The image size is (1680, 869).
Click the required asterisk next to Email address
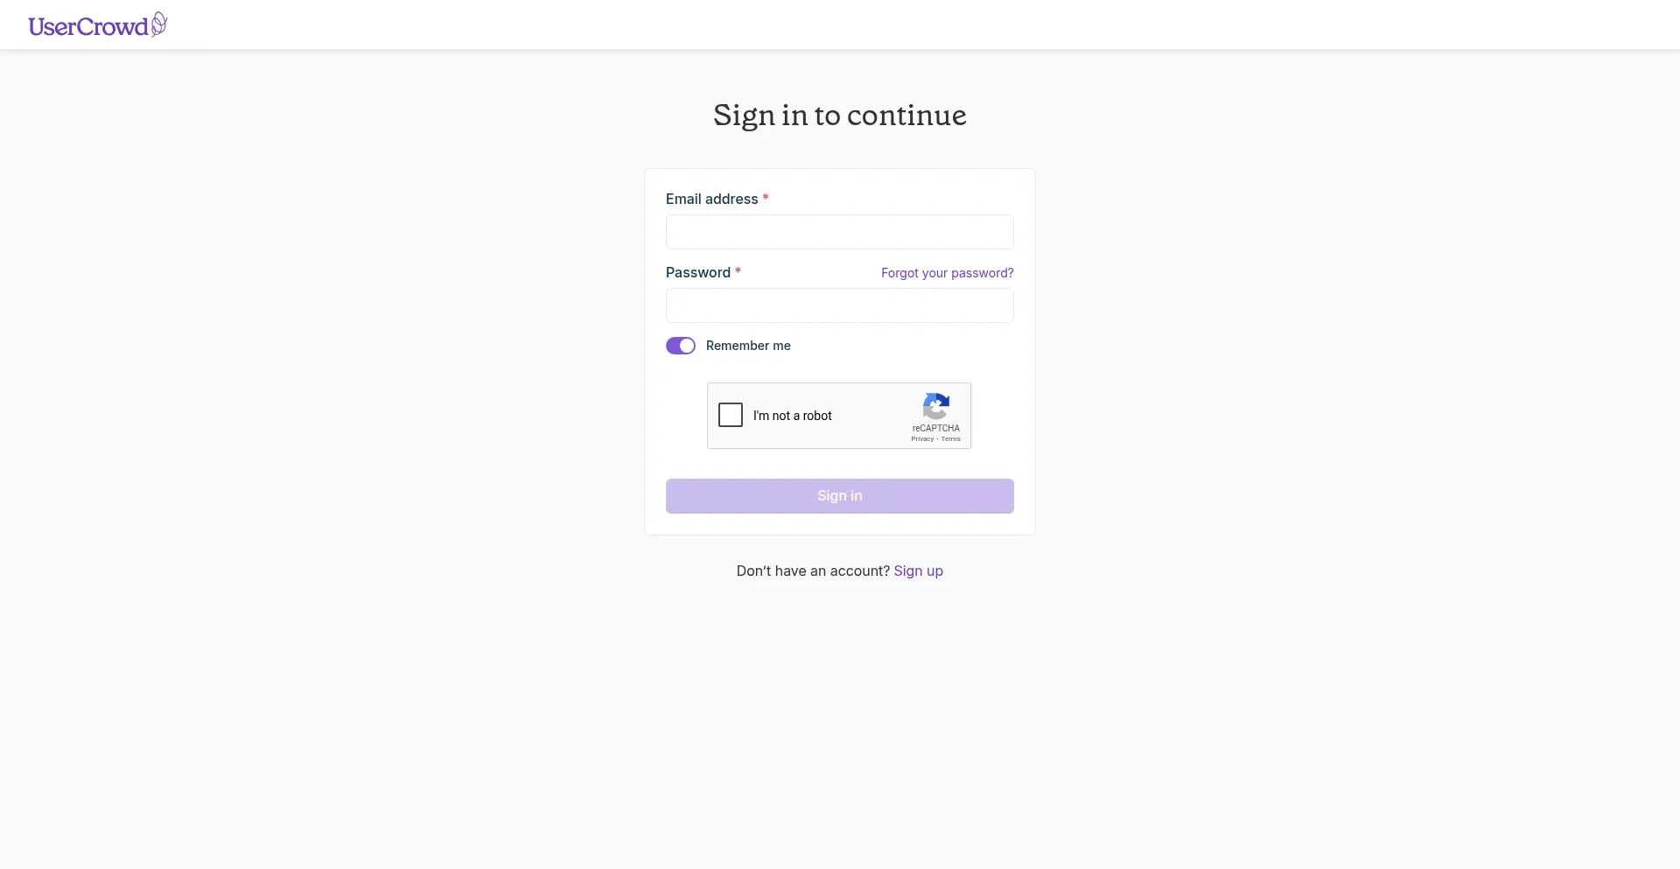765,199
